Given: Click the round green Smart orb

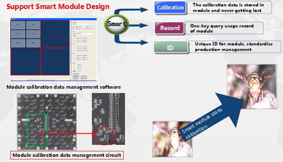Looking at the screenshot, I should 117,24.
